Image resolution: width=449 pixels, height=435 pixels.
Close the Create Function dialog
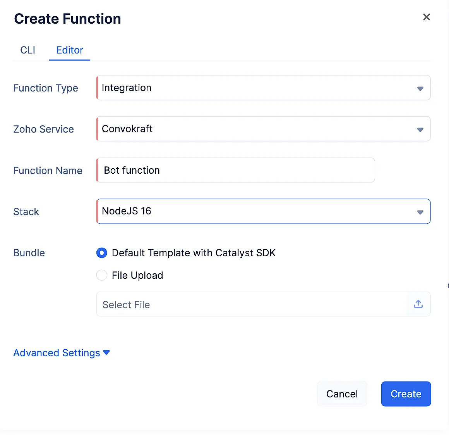[x=427, y=17]
